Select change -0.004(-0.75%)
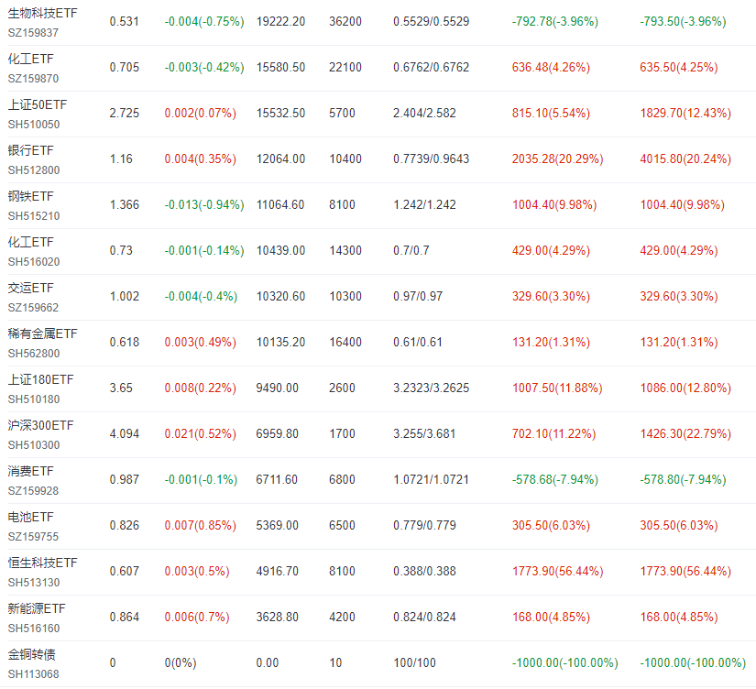 tap(204, 22)
